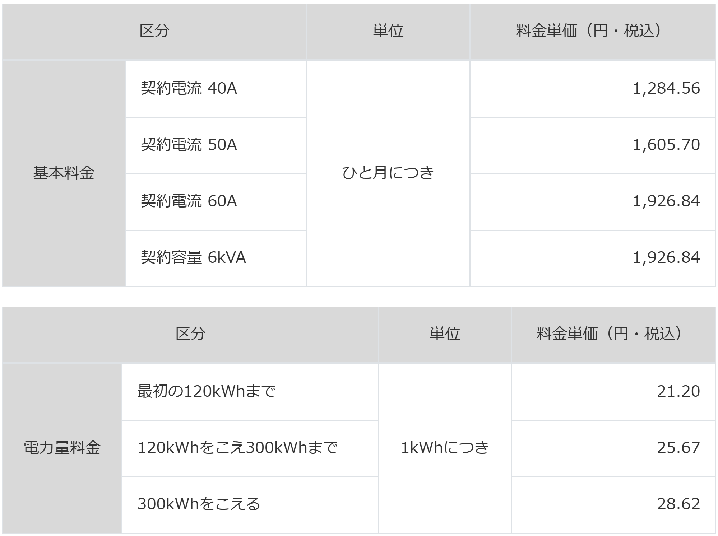The width and height of the screenshot is (718, 536).
Task: Select the 契約容量 6kVA cell
Action: 216,258
